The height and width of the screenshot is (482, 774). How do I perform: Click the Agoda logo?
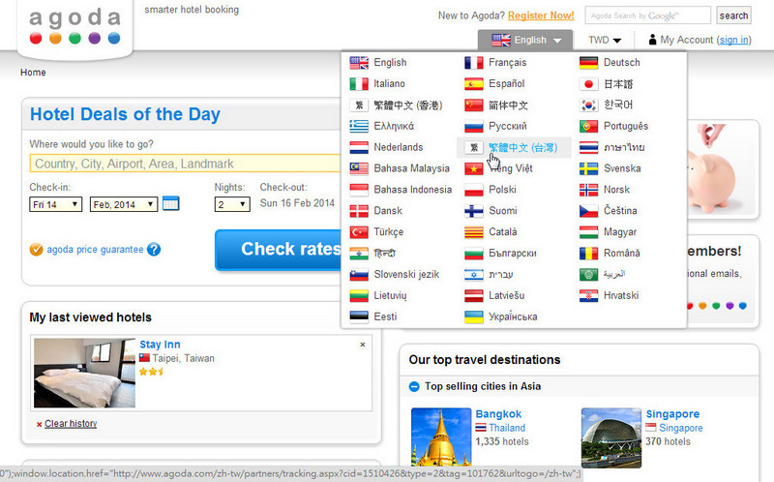pos(75,27)
